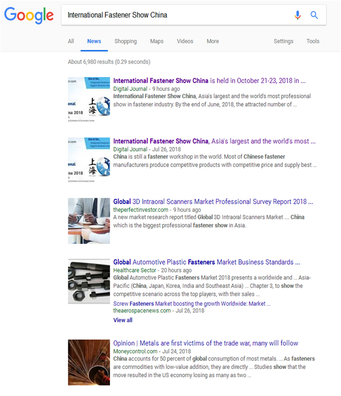This screenshot has width=341, height=396.
Task: Click 'Digital Journal - 9 hours ago' source text
Action: click(x=146, y=89)
